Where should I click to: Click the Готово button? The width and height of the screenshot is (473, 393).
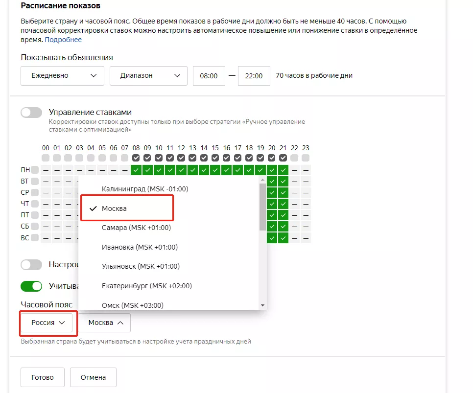(43, 377)
